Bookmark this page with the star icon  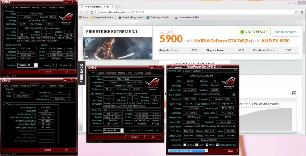(x=296, y=12)
